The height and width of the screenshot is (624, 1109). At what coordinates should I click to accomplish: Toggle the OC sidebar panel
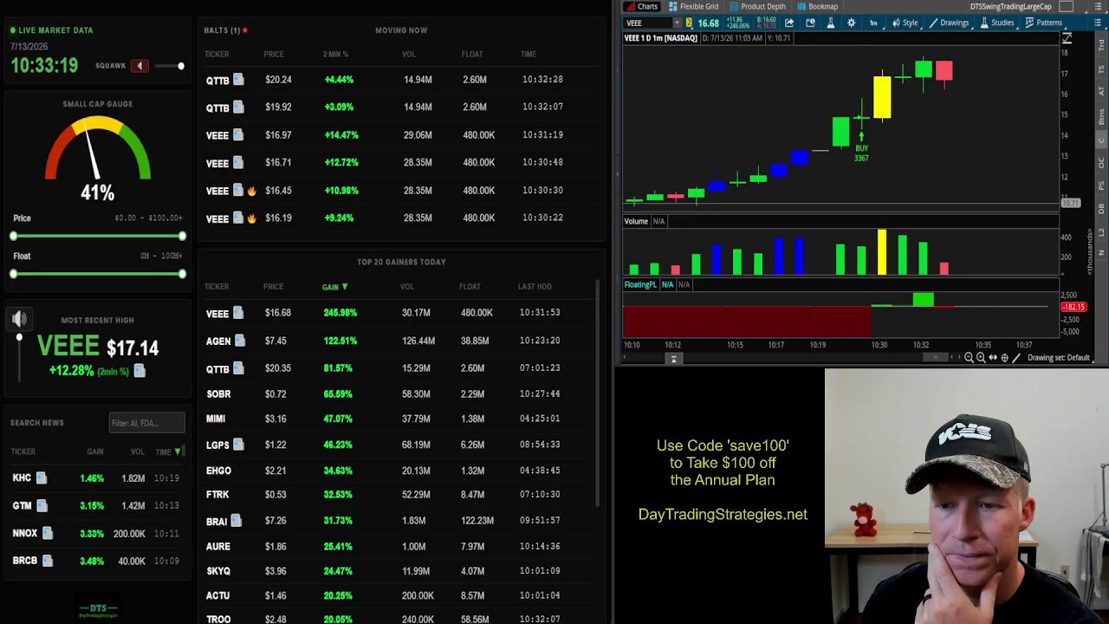point(1102,163)
